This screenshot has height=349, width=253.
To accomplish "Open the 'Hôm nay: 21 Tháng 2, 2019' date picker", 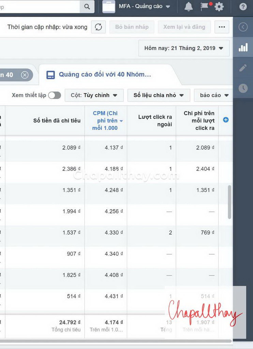I will pos(184,48).
